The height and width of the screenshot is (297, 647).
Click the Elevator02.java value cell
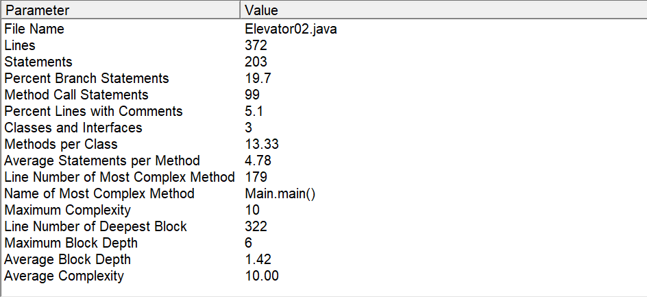click(x=291, y=29)
